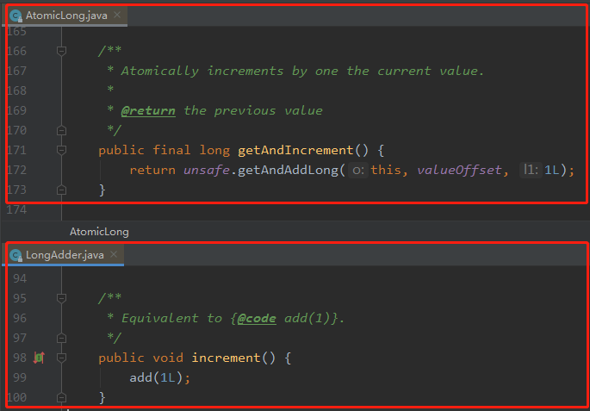Click the LongAdder.java class file icon

tap(16, 256)
